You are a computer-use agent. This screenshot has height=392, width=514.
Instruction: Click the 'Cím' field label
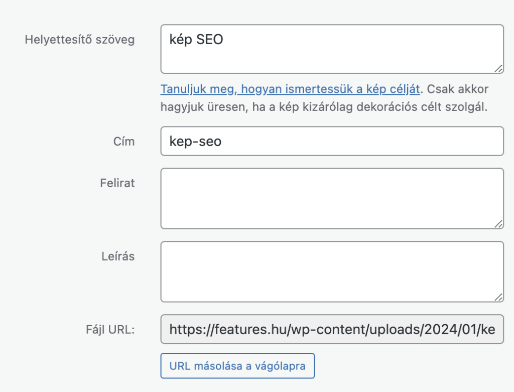pos(123,142)
